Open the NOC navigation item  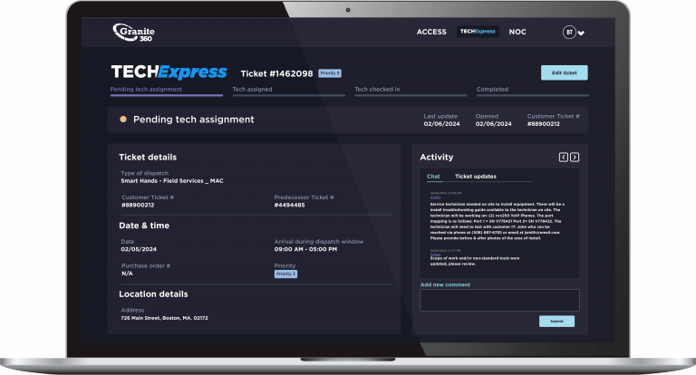click(517, 32)
